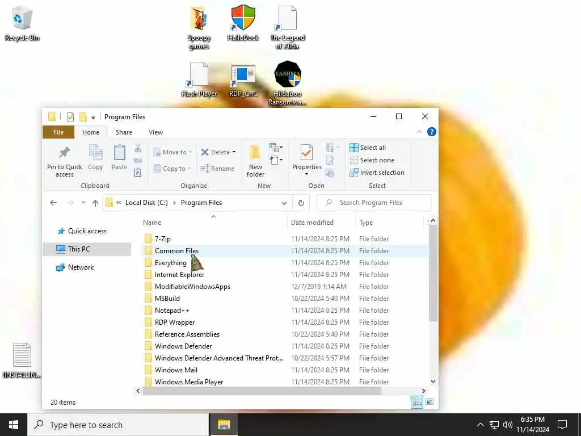The image size is (581, 436).
Task: Open the Copy to dropdown
Action: click(172, 168)
